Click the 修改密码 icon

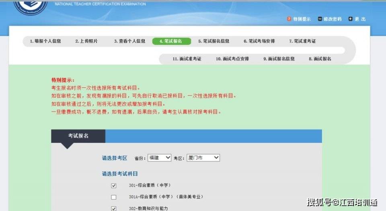point(320,19)
